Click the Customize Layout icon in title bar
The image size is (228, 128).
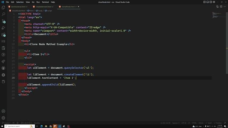point(214,2)
